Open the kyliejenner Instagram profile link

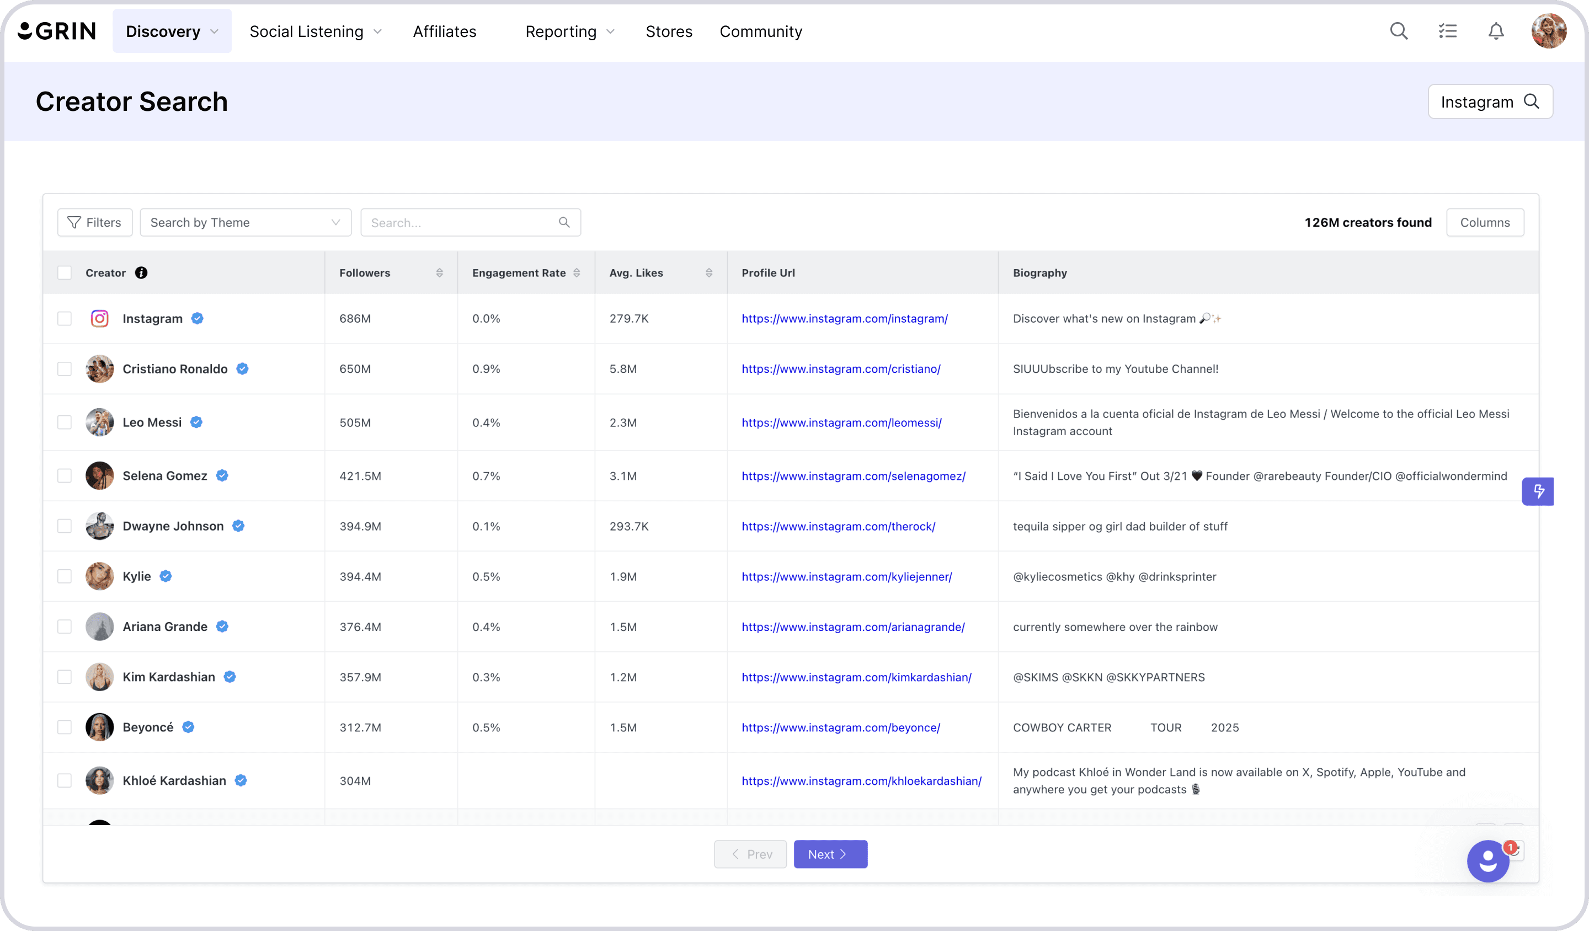847,577
